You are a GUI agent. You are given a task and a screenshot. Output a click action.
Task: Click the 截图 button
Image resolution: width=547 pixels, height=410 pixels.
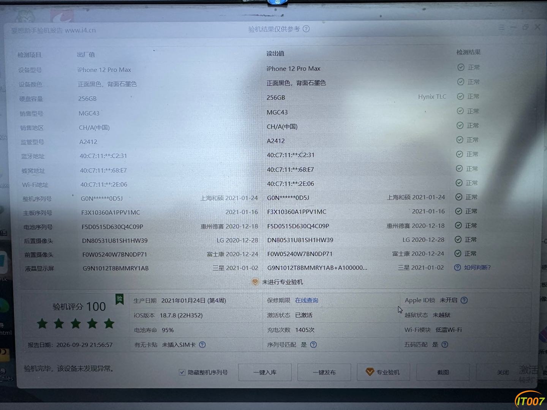pyautogui.click(x=443, y=372)
